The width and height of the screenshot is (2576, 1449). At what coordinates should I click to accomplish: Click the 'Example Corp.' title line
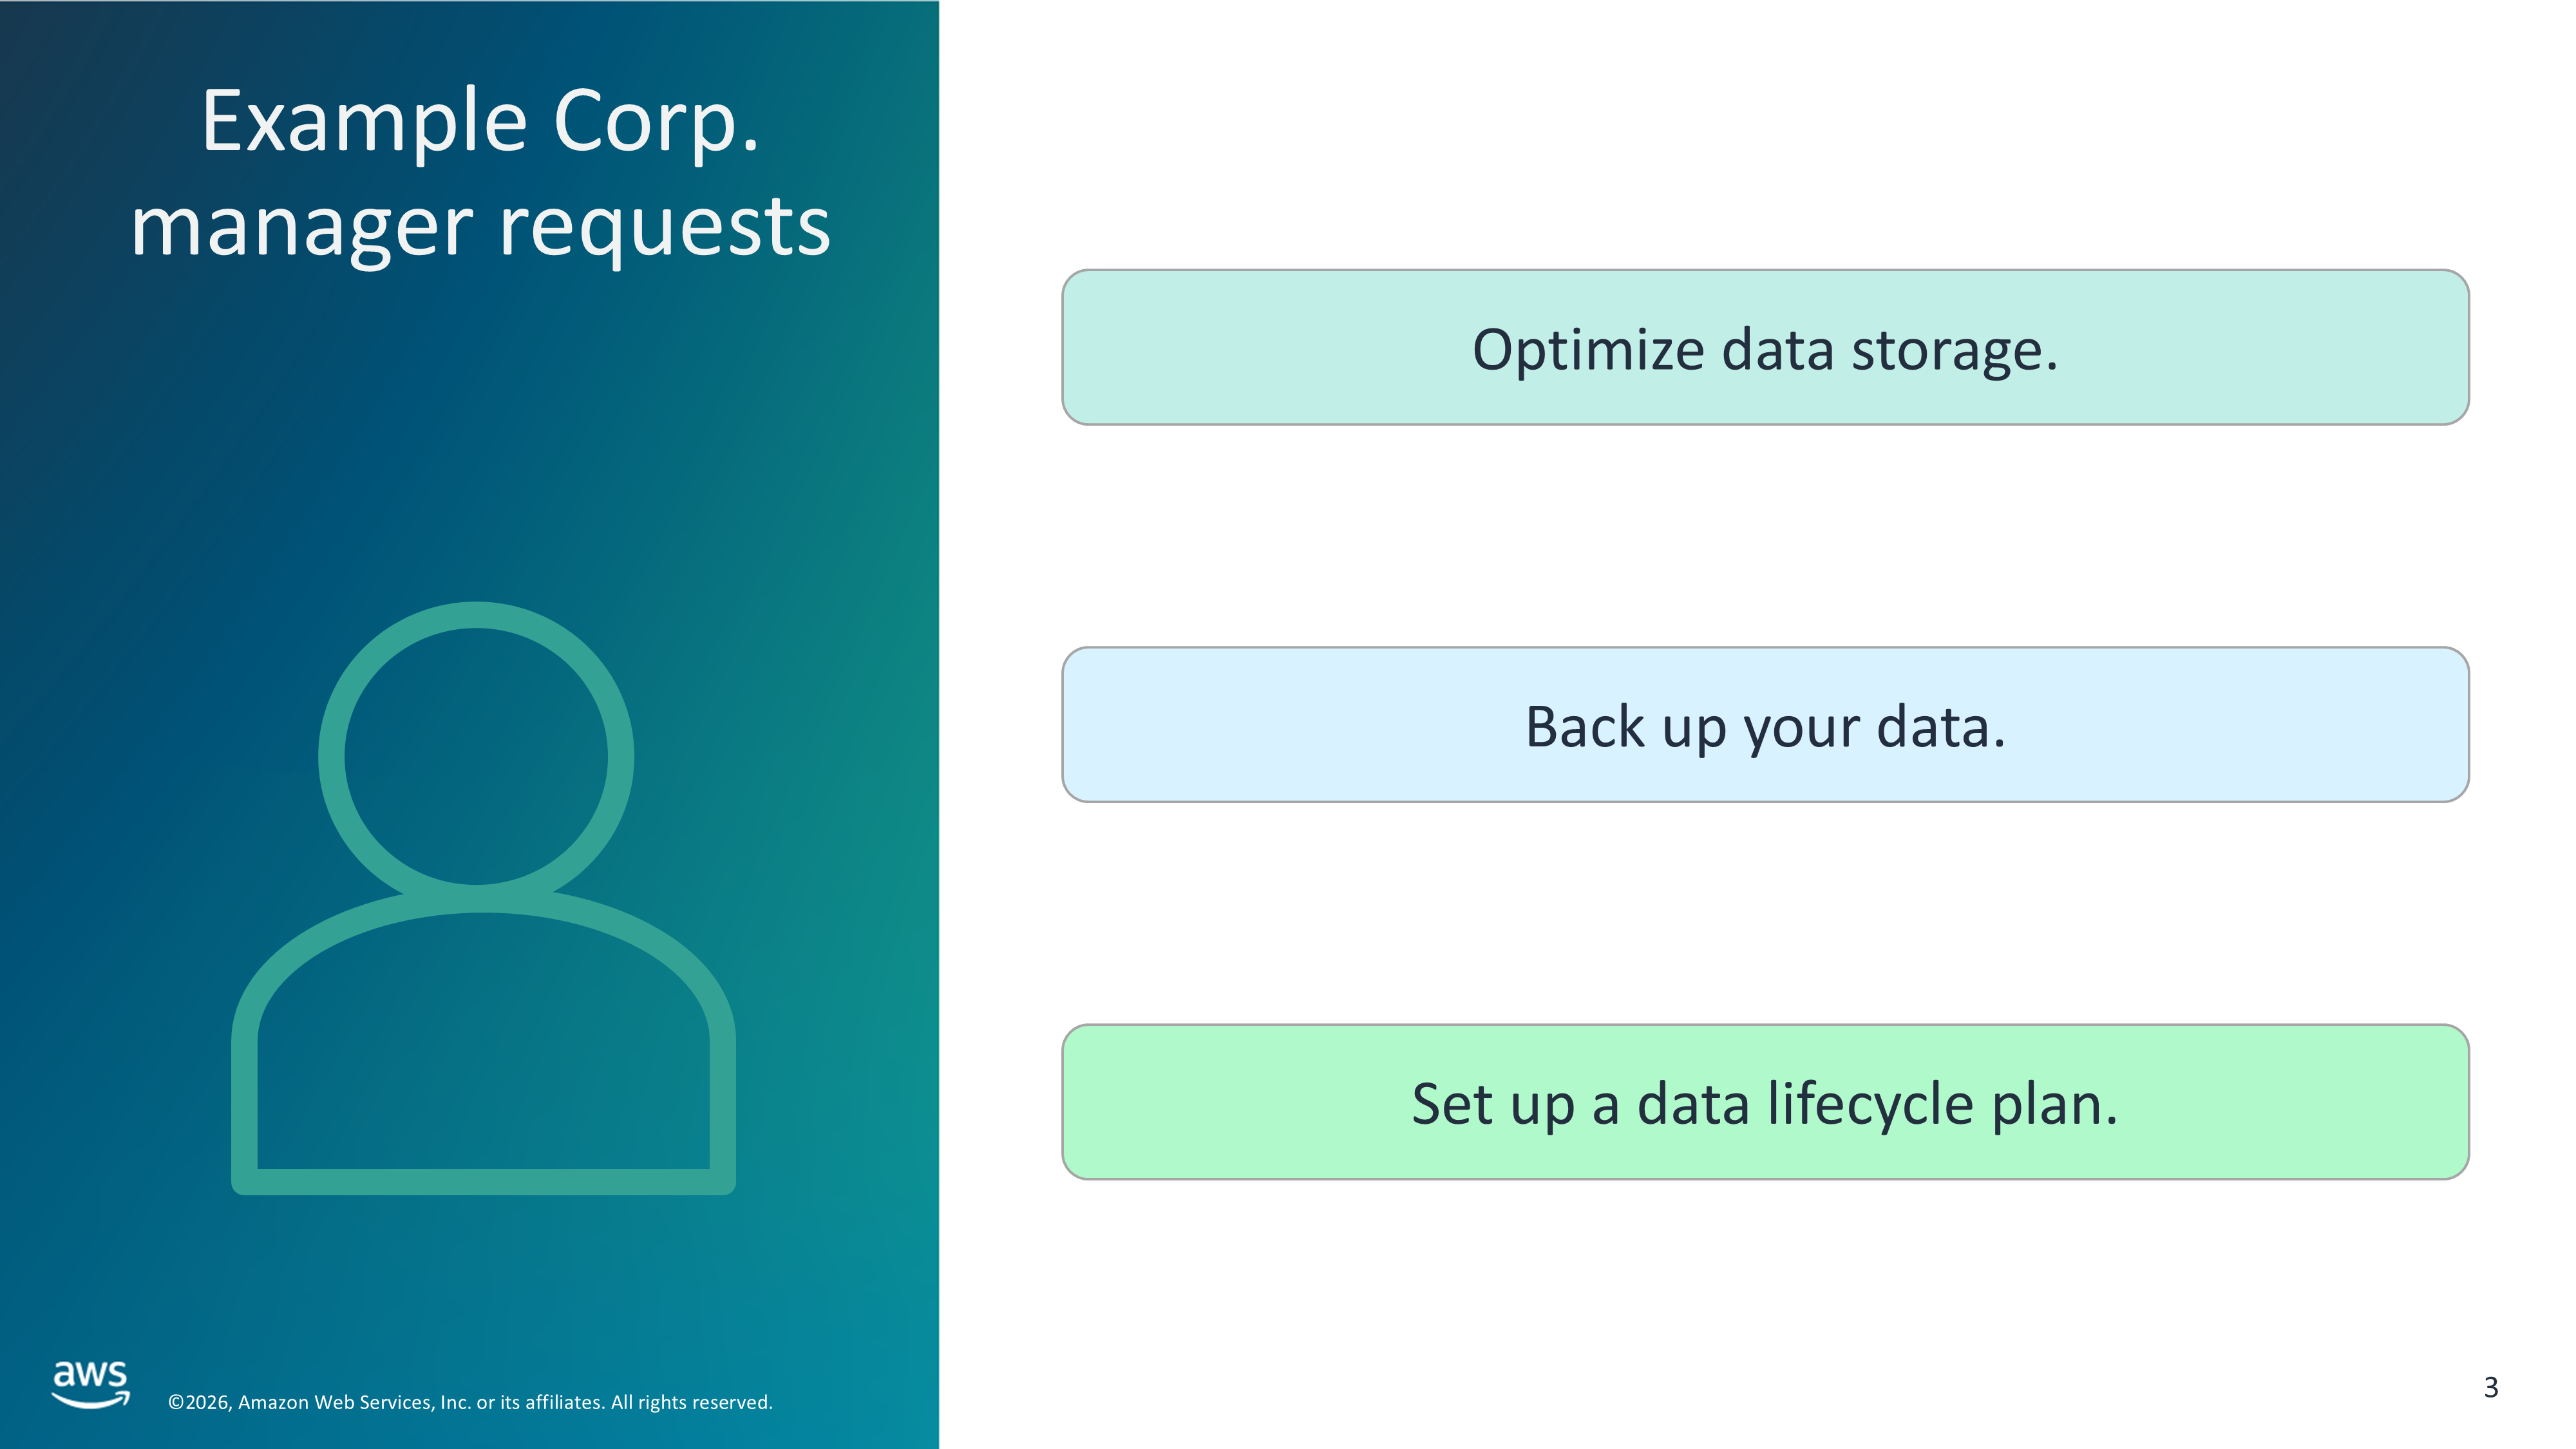point(480,122)
